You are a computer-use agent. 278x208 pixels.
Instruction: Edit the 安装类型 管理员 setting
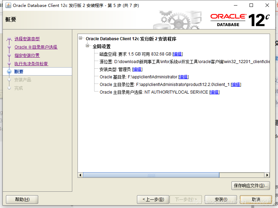pyautogui.click(x=137, y=69)
